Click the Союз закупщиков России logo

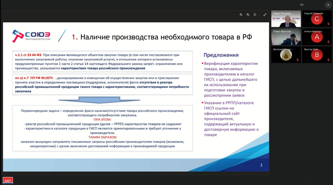tap(31, 36)
